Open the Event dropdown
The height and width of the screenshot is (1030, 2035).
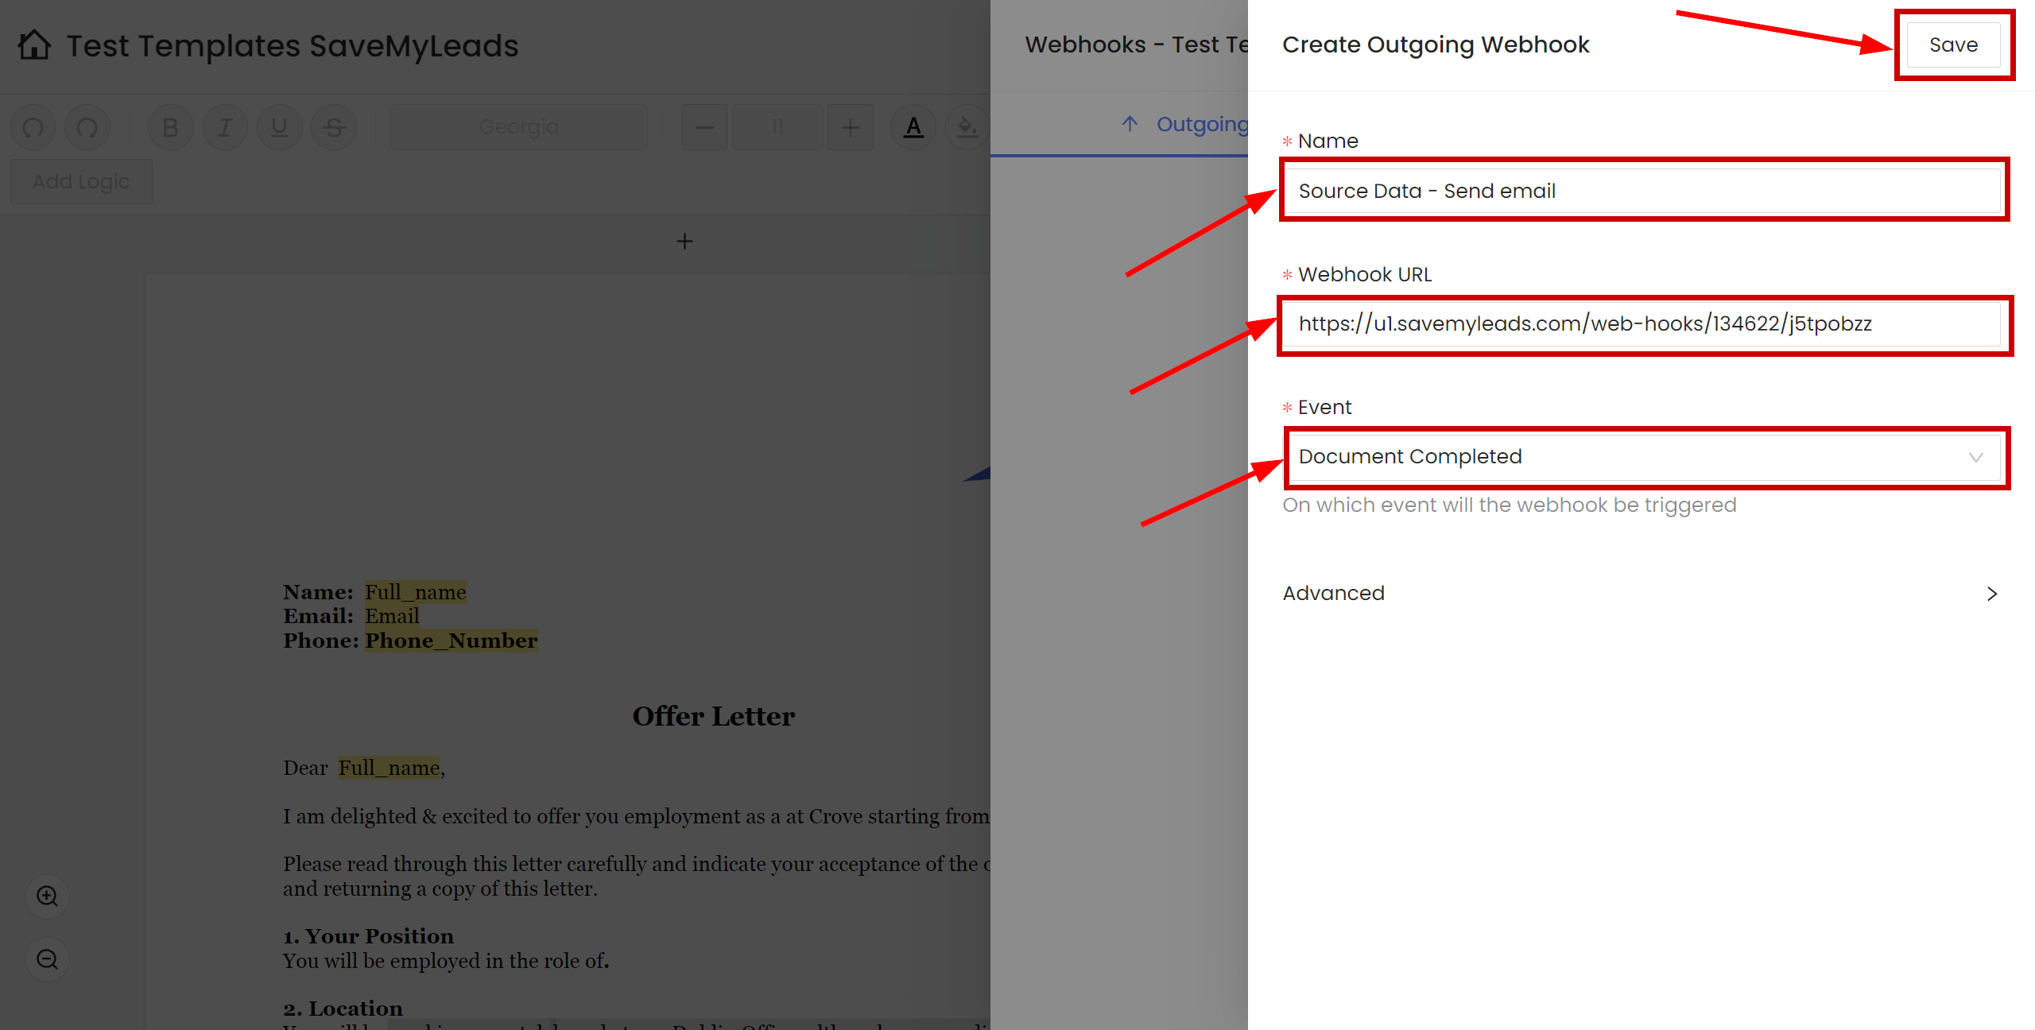(x=1642, y=457)
